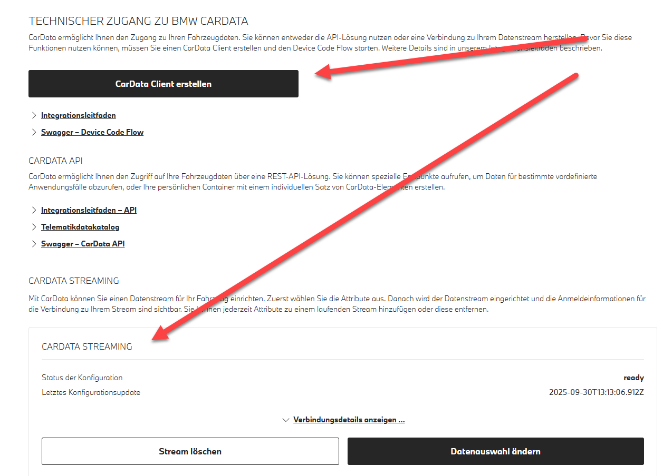The width and height of the screenshot is (663, 476).
Task: Select the 'Status der Konfiguration' label
Action: (82, 378)
